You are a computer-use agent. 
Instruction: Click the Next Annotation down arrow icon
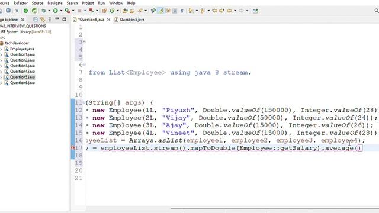191,11
